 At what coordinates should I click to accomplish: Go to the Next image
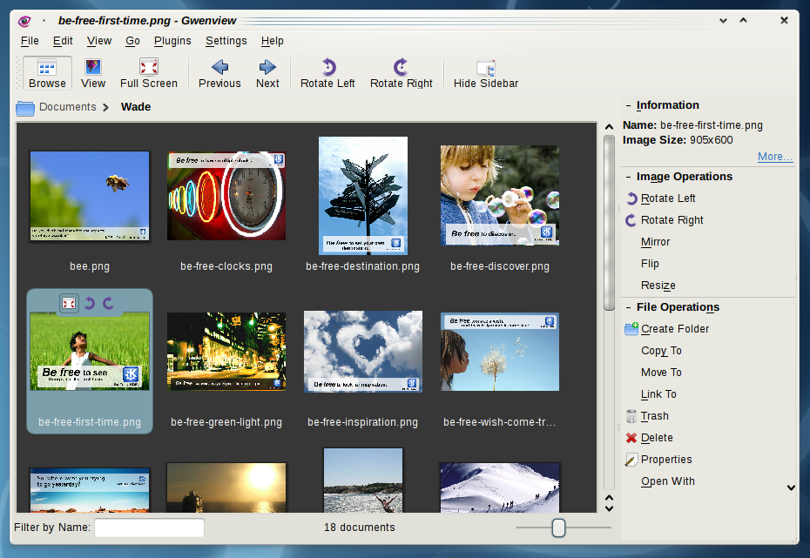pos(267,73)
